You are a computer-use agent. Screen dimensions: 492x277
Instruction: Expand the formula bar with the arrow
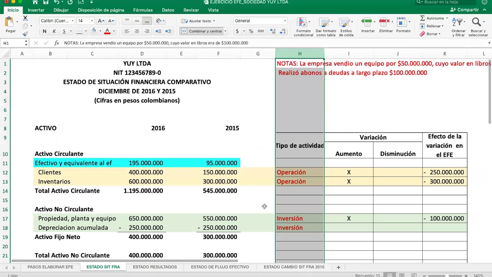[489, 43]
